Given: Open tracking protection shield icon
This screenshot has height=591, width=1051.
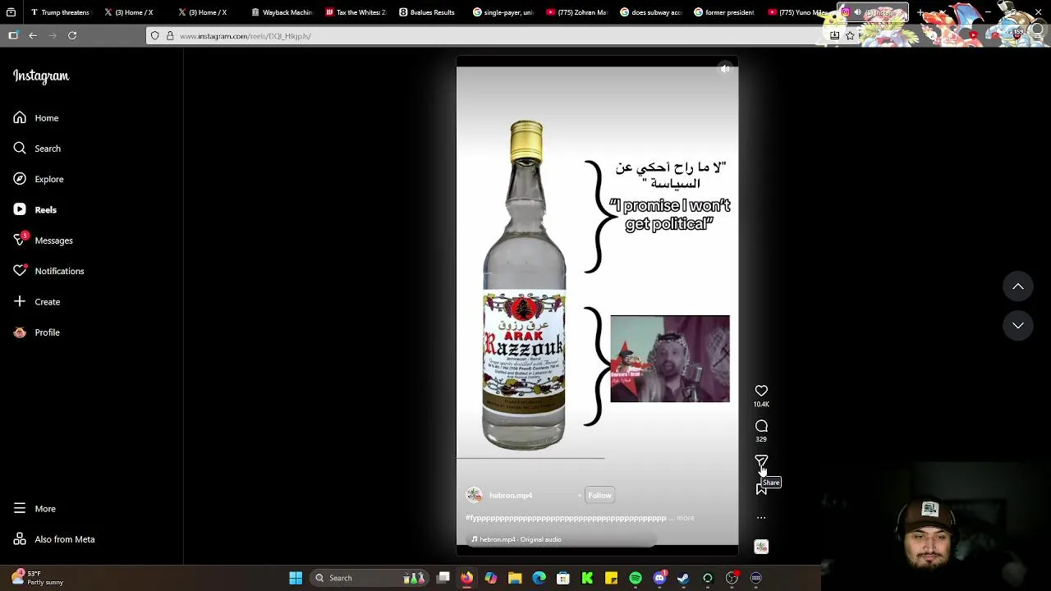Looking at the screenshot, I should click(155, 36).
